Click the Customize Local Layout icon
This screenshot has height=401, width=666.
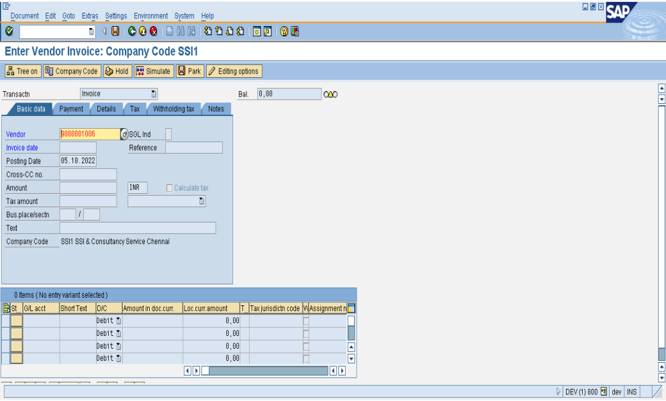pyautogui.click(x=295, y=32)
